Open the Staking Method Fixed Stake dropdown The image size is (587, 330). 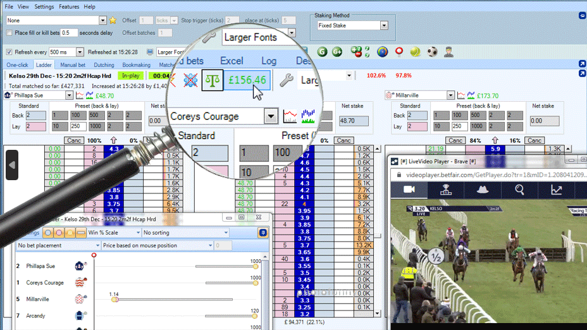pyautogui.click(x=384, y=26)
